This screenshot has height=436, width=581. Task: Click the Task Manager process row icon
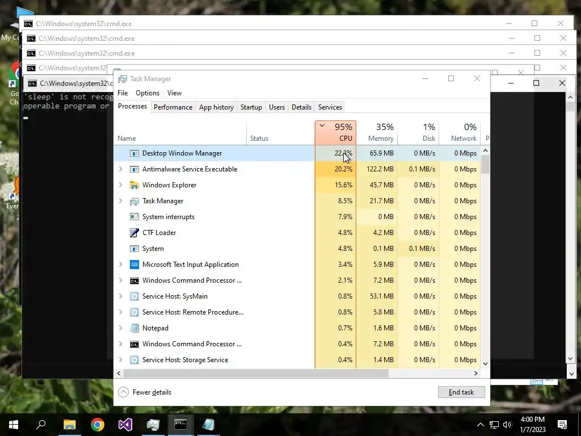[134, 201]
